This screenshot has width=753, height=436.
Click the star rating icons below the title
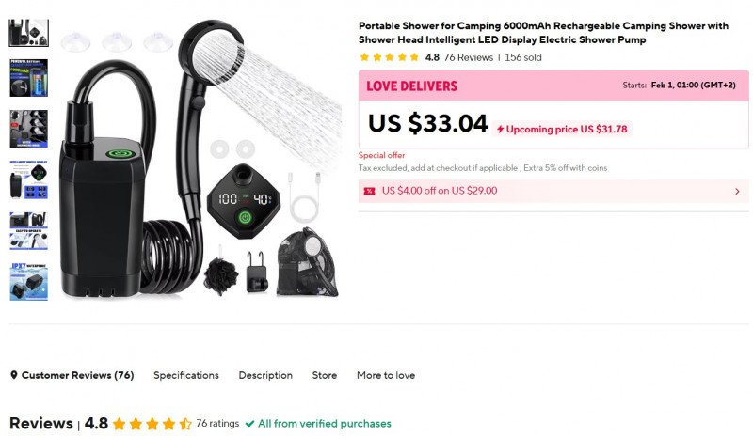click(x=389, y=57)
